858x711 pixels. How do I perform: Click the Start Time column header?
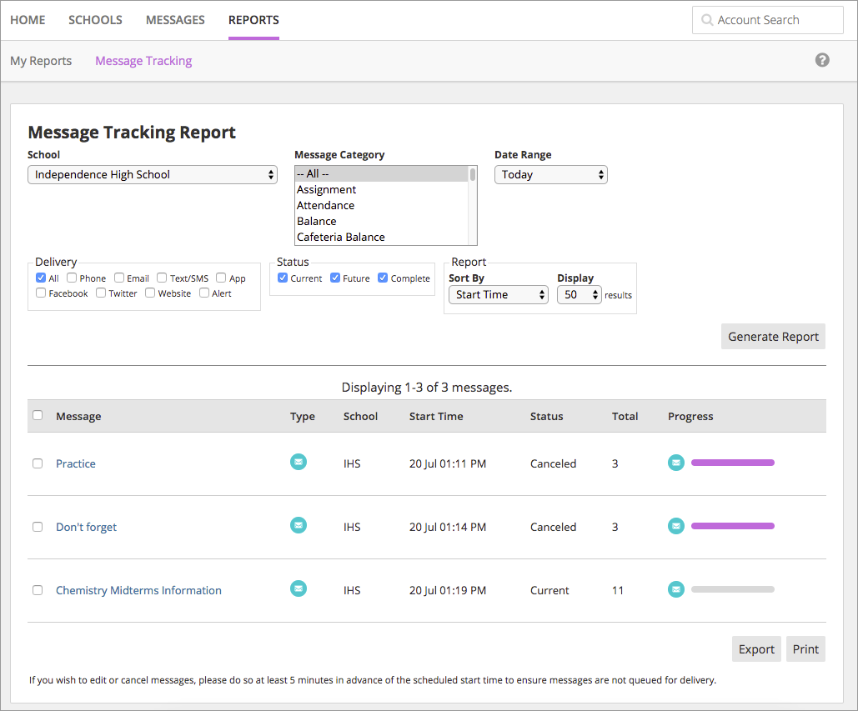pyautogui.click(x=436, y=416)
